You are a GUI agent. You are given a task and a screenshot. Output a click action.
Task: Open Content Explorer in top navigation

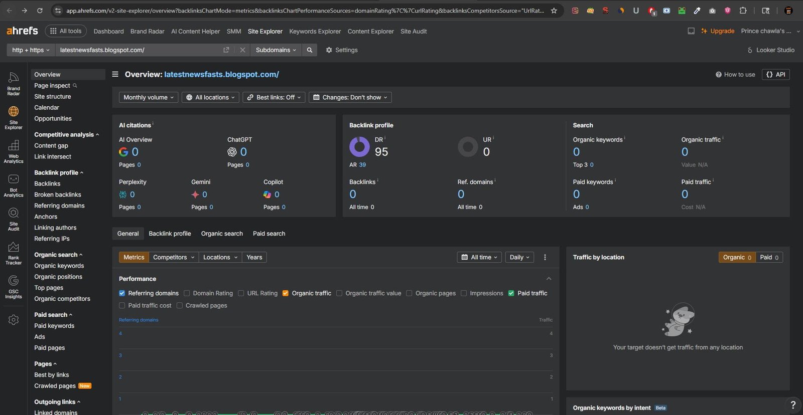(x=371, y=31)
